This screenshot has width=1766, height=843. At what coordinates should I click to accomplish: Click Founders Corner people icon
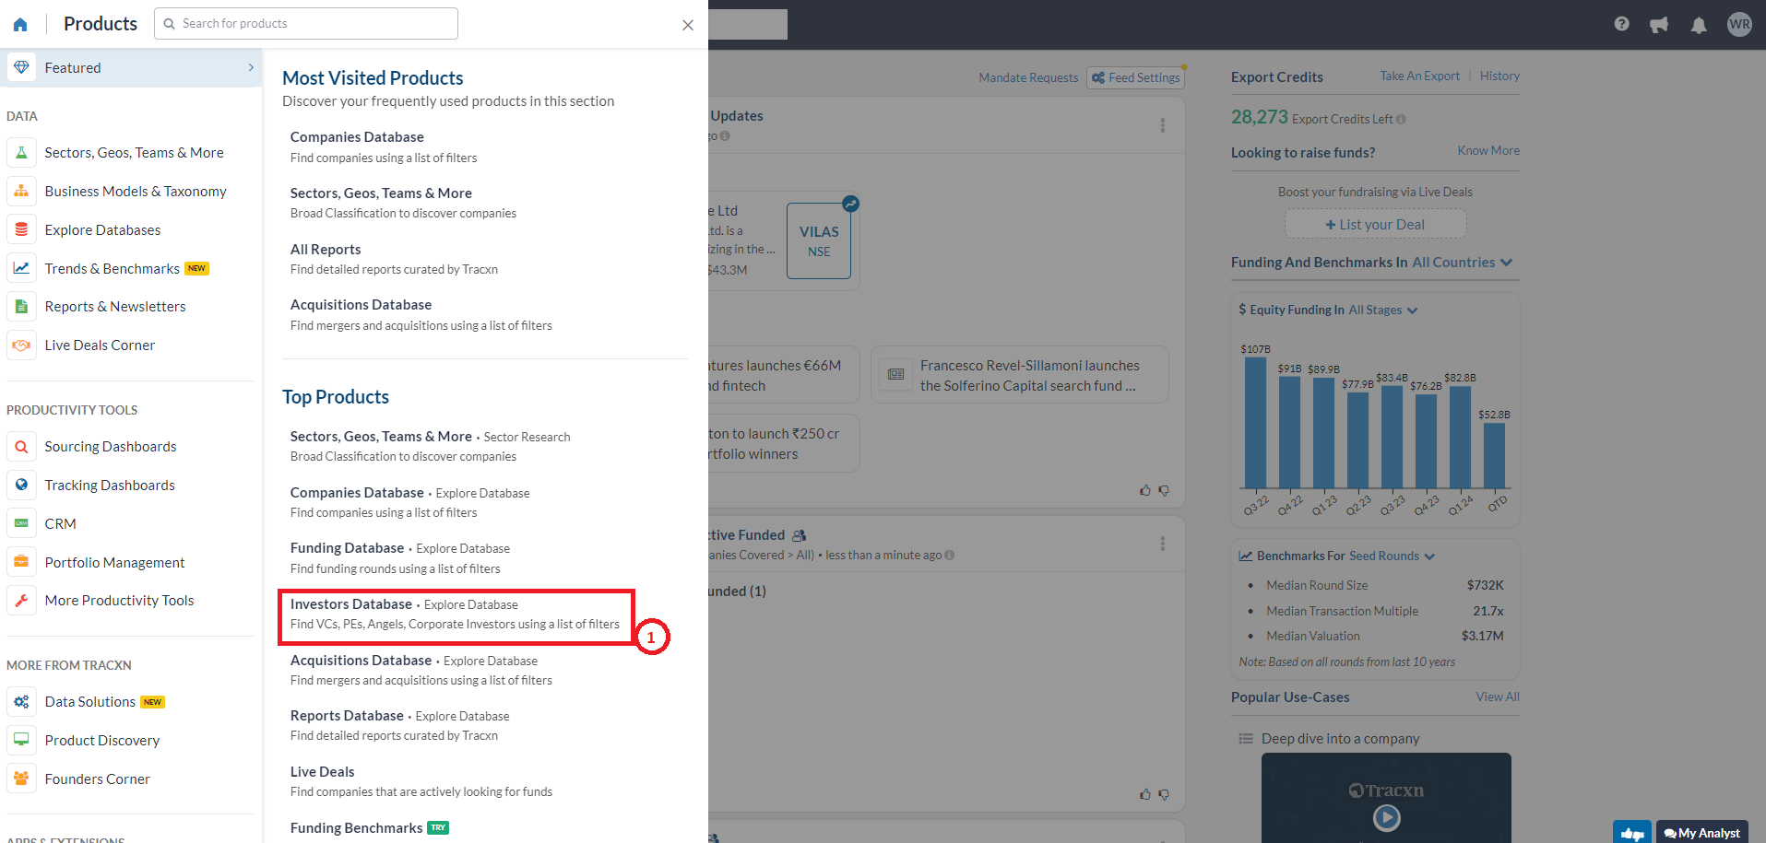pos(21,779)
